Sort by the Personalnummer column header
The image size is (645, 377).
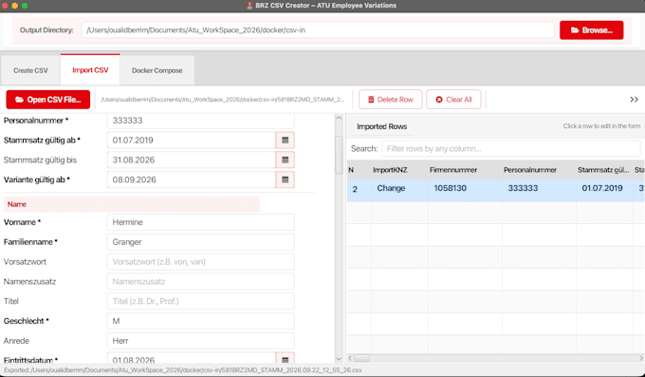click(539, 170)
